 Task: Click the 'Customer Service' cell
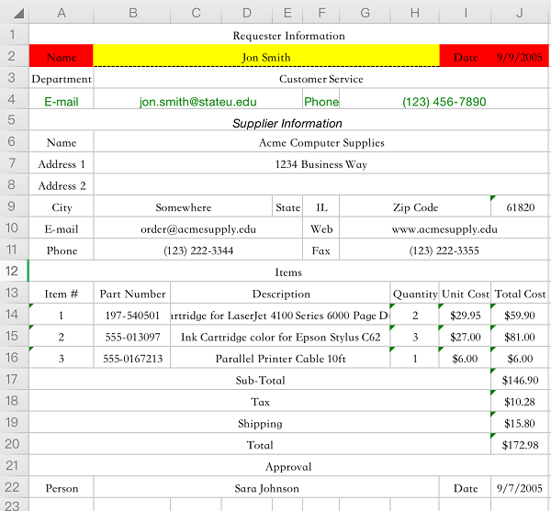click(320, 78)
